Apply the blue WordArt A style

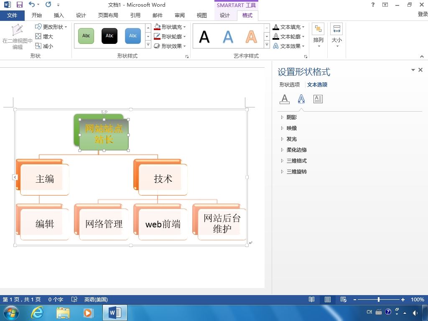[x=228, y=37]
